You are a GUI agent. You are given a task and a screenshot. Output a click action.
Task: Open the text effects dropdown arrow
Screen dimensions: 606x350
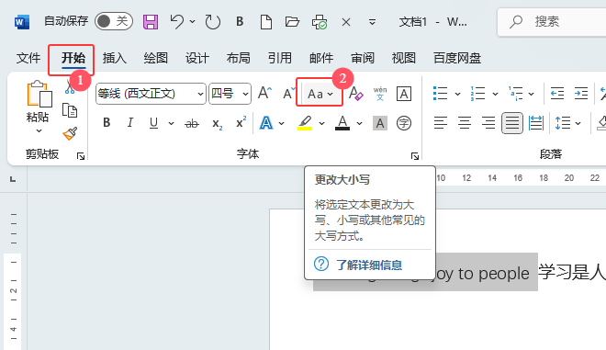(x=281, y=124)
